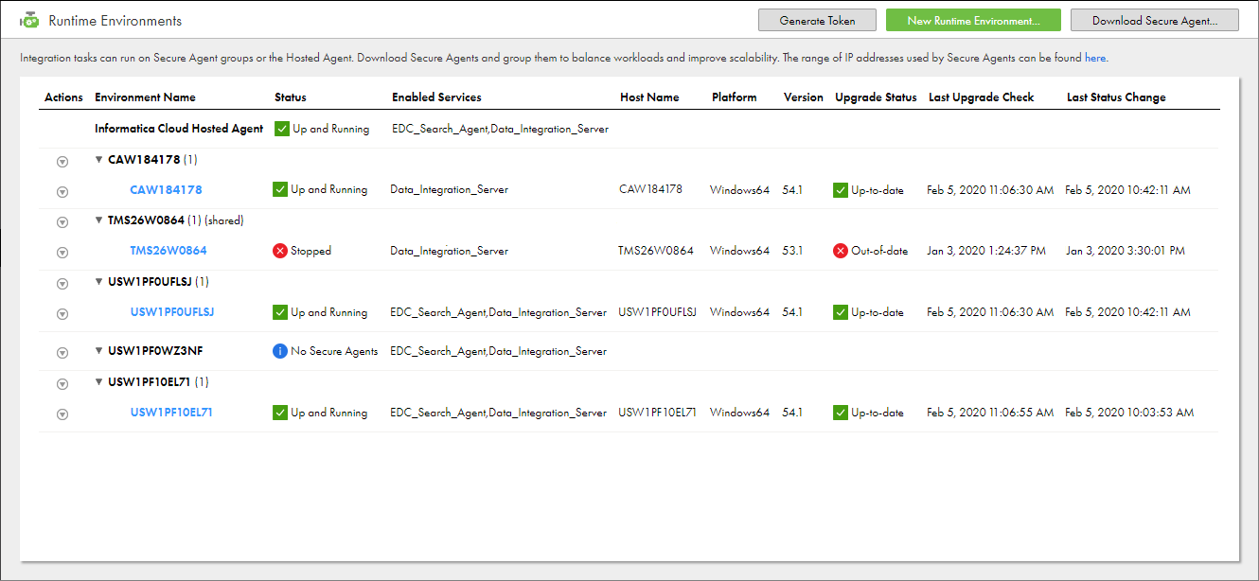Viewport: 1259px width, 581px height.
Task: Click red Stopped status icon for TMS26W0864
Action: pos(280,251)
